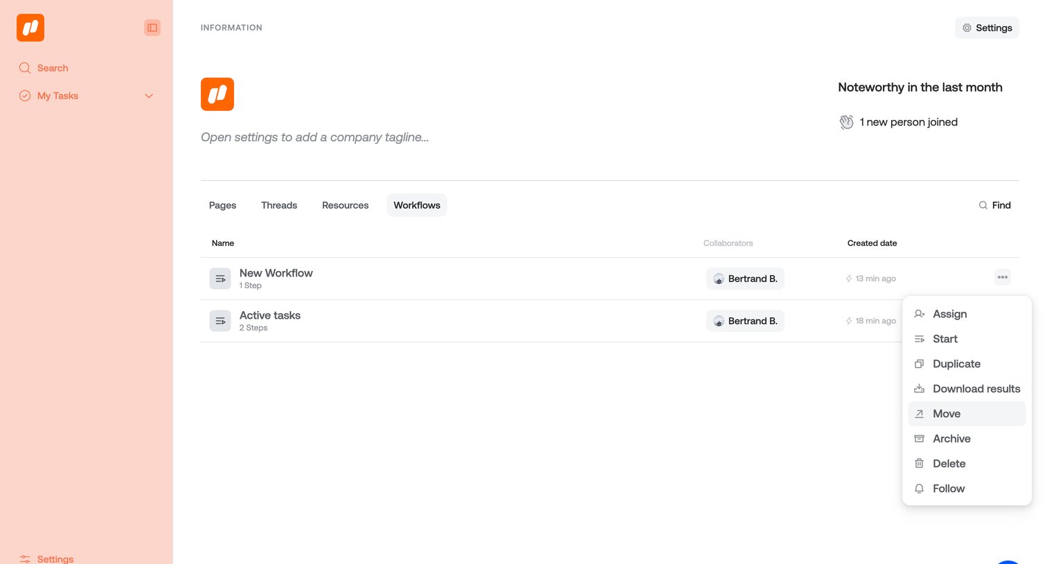This screenshot has height=564, width=1047.
Task: Open My Tasks in the sidebar
Action: click(57, 96)
